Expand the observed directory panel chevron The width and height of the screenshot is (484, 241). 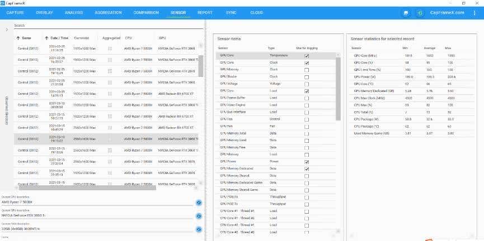(7, 30)
